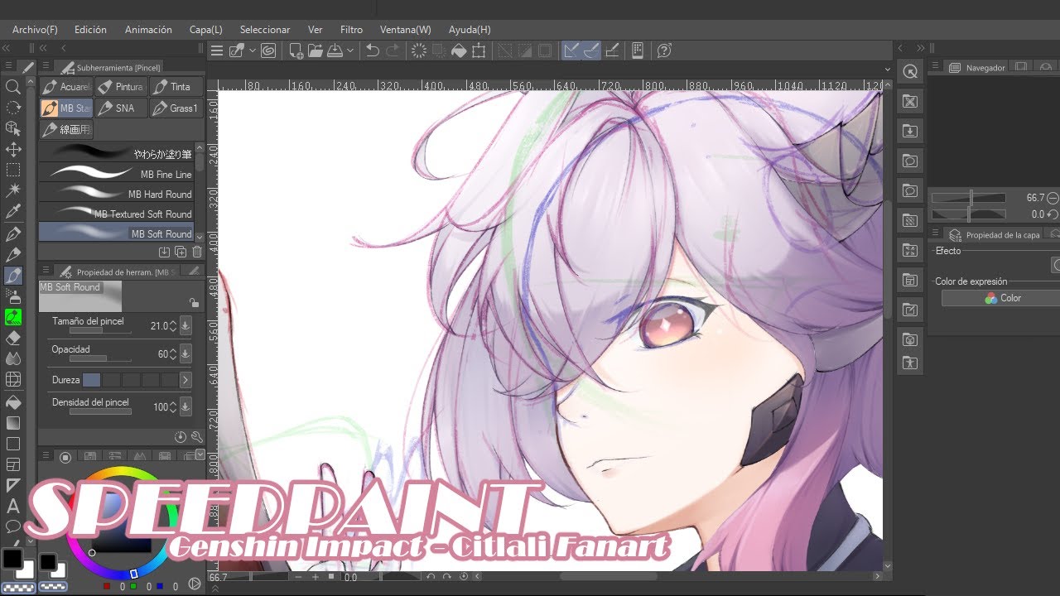Screen dimensions: 1060x596
Task: Choose the MB Textured Soft Round brush
Action: pos(117,214)
